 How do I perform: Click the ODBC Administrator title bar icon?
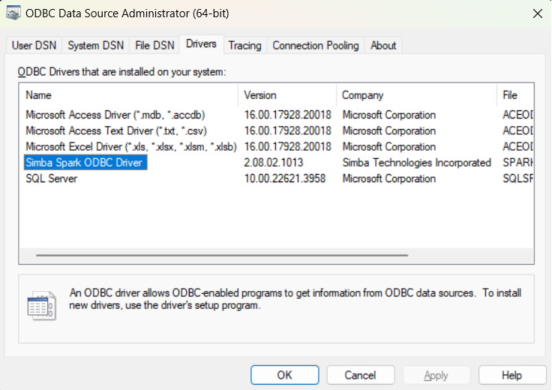pos(13,13)
